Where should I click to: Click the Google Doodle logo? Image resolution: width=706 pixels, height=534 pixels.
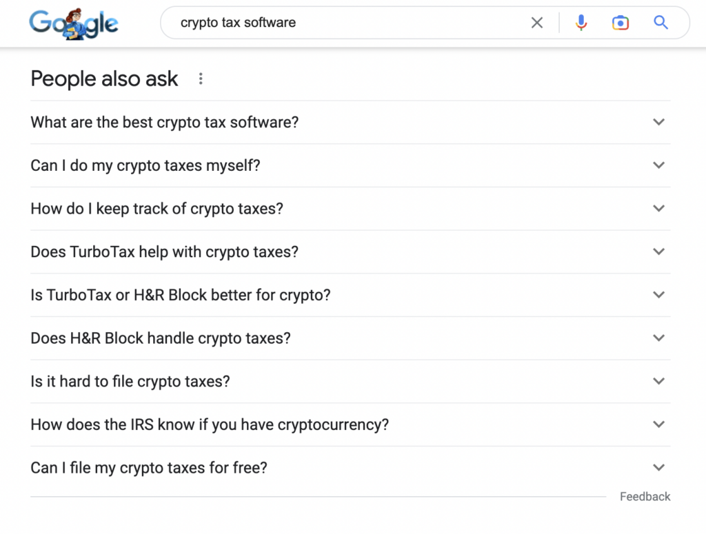pyautogui.click(x=74, y=23)
